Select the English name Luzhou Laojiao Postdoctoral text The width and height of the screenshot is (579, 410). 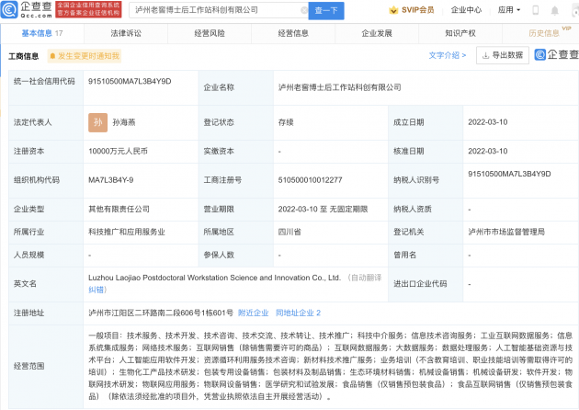[x=214, y=278]
